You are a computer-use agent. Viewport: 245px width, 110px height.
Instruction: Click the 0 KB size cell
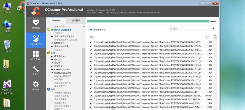tap(209, 100)
